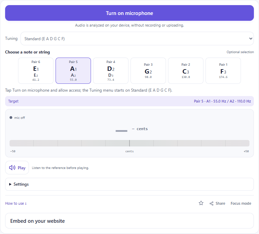This screenshot has width=259, height=234.
Task: Click the -50 scale label
Action: coord(13,151)
